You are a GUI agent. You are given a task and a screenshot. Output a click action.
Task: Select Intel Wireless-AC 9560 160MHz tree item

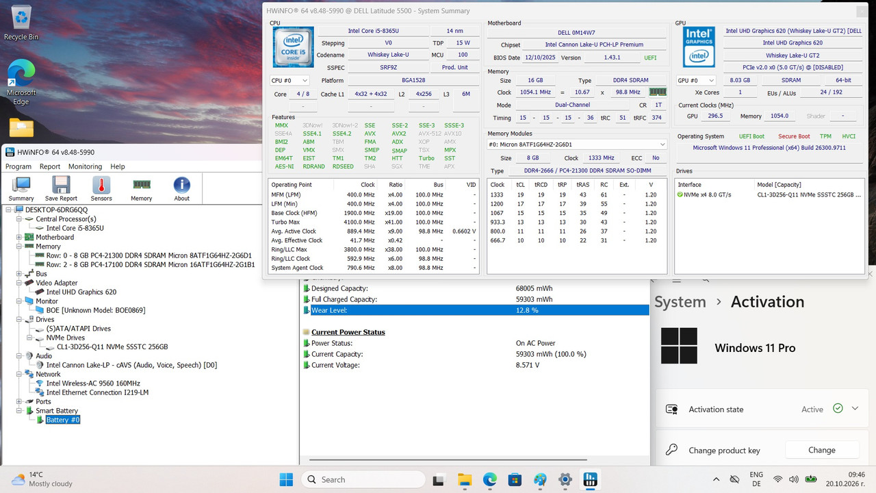(x=93, y=383)
